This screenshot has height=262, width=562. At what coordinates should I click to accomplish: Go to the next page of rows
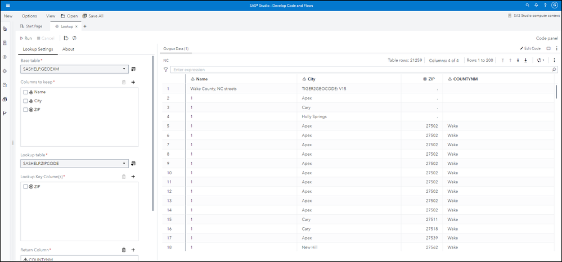[x=518, y=60]
